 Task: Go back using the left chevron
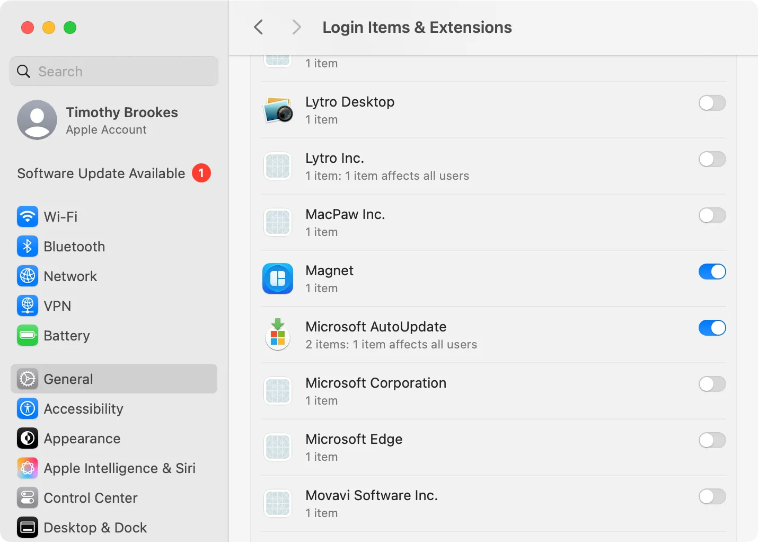259,27
